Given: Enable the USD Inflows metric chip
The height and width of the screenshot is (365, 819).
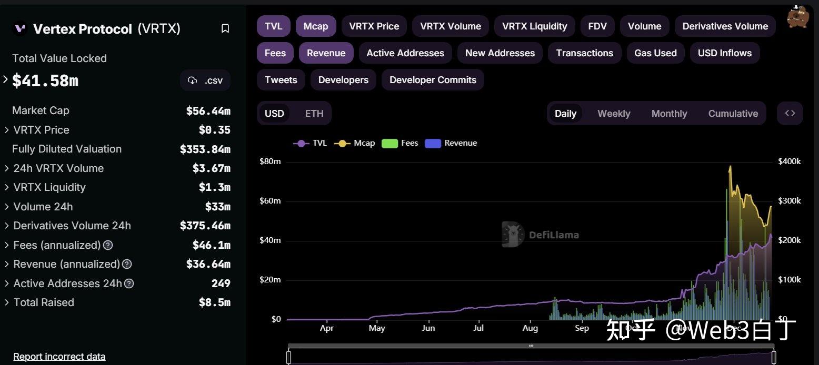Looking at the screenshot, I should 725,53.
